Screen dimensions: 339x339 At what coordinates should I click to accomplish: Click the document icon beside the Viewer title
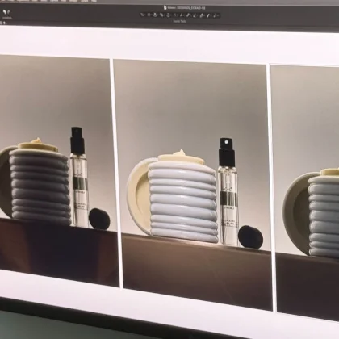click(165, 7)
